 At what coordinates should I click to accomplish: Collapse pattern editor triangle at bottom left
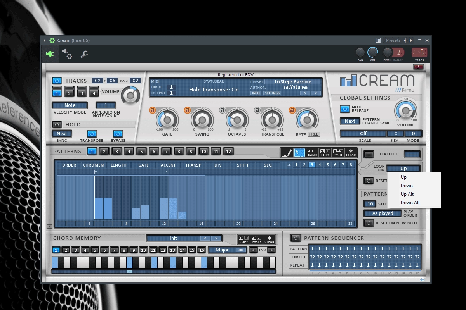tap(49, 226)
